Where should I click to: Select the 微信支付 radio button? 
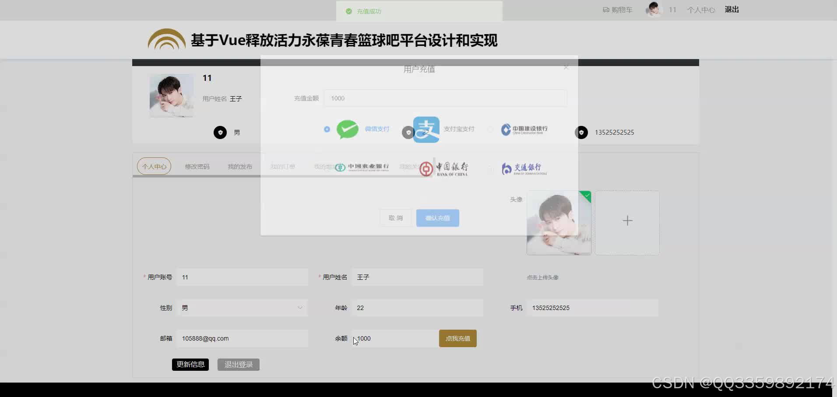pyautogui.click(x=327, y=129)
